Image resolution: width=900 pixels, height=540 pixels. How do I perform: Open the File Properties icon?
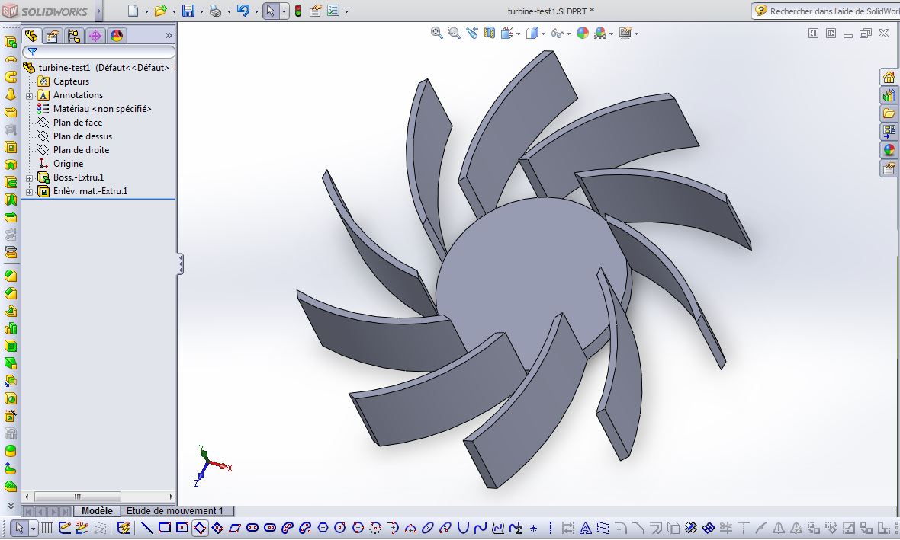point(315,11)
